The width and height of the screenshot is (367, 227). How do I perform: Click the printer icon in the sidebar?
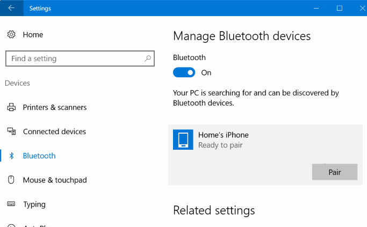coord(11,107)
